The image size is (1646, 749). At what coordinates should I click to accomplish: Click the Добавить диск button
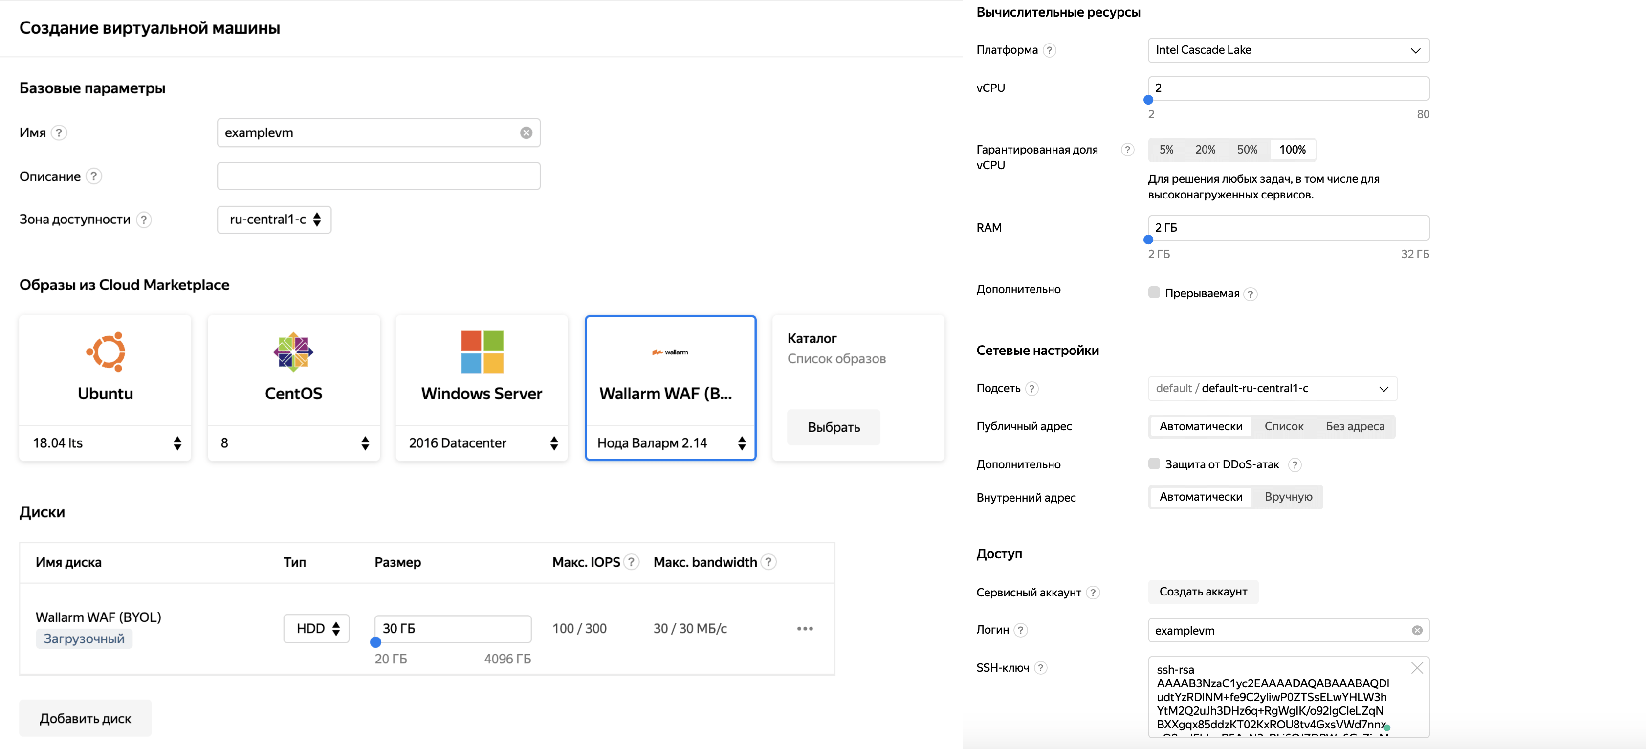click(86, 718)
